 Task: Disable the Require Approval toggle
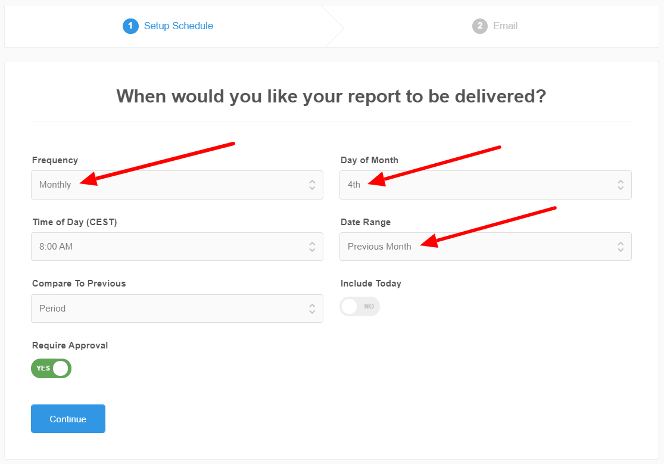pos(51,368)
